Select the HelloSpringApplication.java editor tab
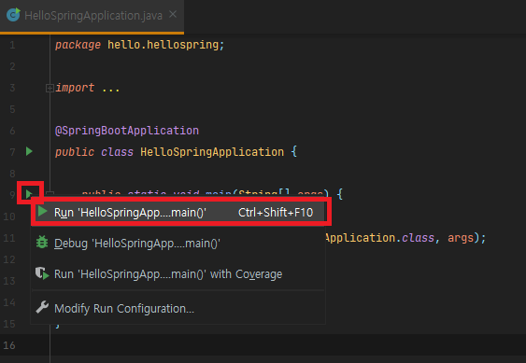This screenshot has height=363, width=526. (x=92, y=16)
